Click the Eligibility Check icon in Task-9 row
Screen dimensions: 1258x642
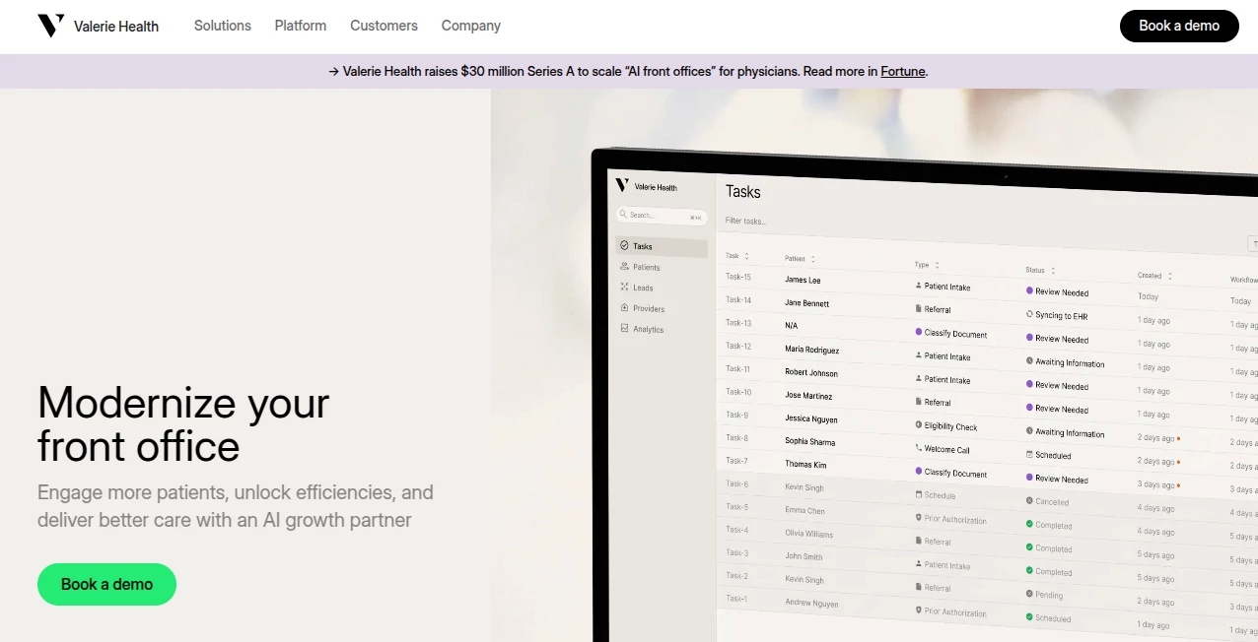click(919, 425)
